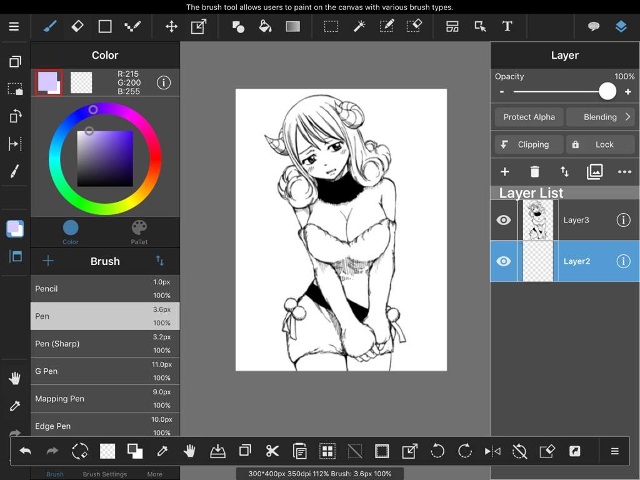Select the Text tool
The width and height of the screenshot is (640, 480).
(507, 26)
